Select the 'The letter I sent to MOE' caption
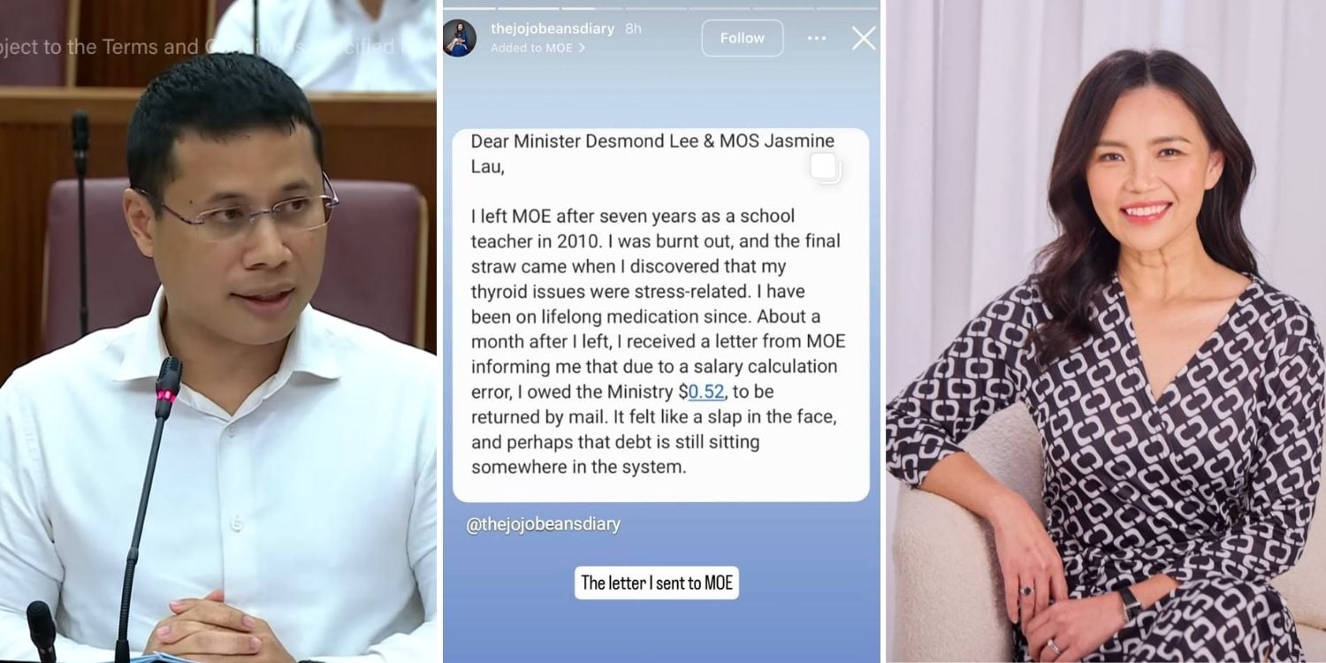1326x663 pixels. 657,583
